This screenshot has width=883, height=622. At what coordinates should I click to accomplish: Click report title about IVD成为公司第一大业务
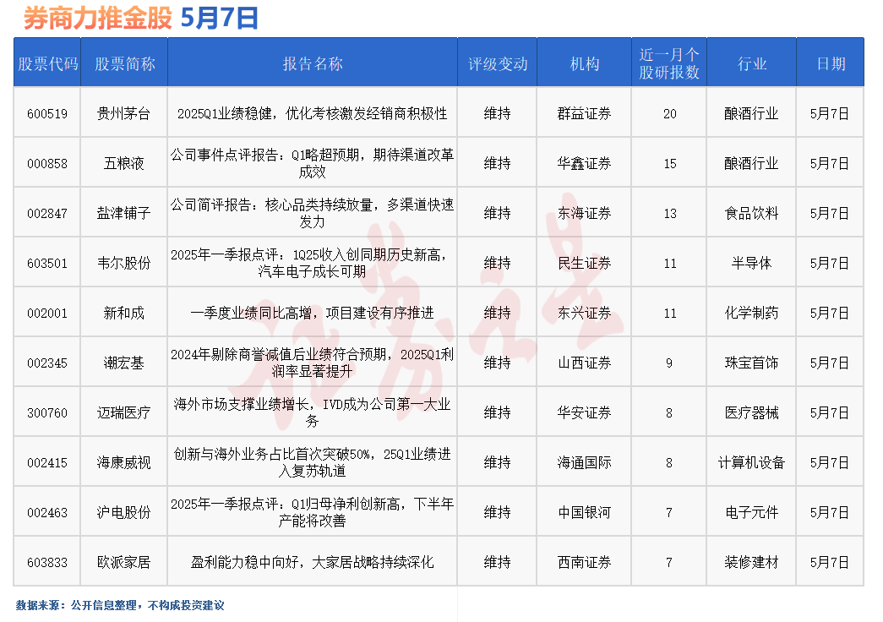coord(313,412)
